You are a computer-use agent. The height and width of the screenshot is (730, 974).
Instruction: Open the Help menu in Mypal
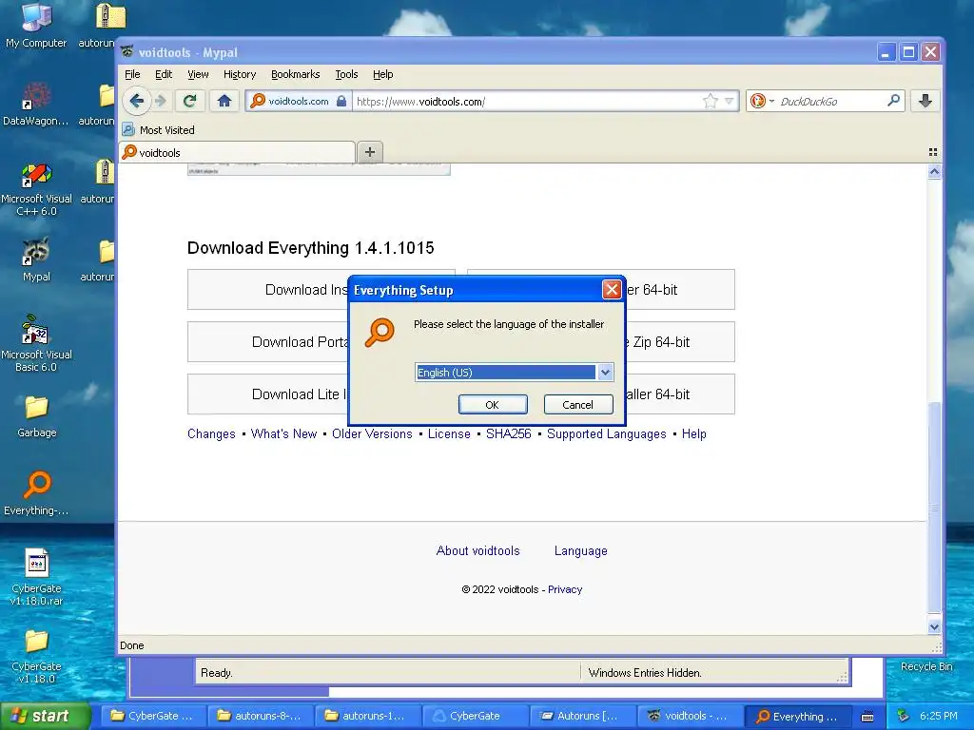point(382,74)
